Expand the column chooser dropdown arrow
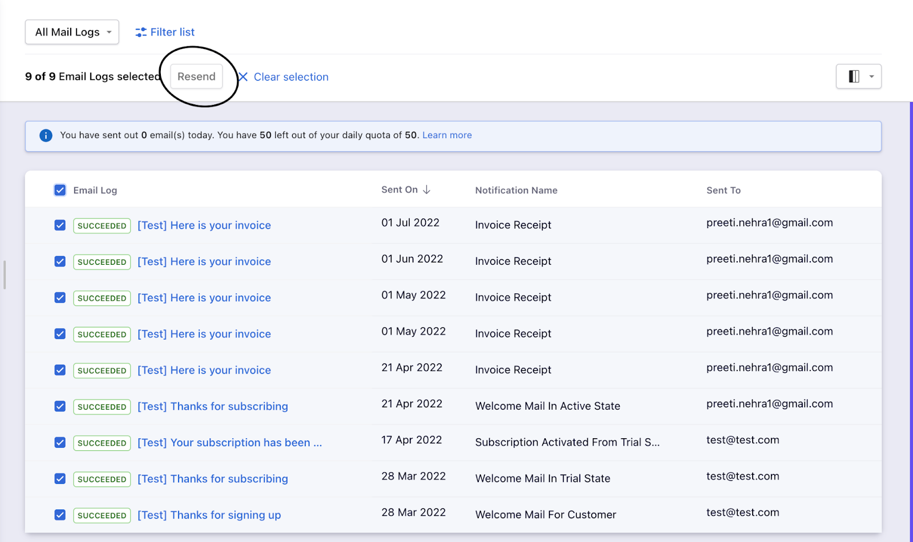 tap(871, 76)
